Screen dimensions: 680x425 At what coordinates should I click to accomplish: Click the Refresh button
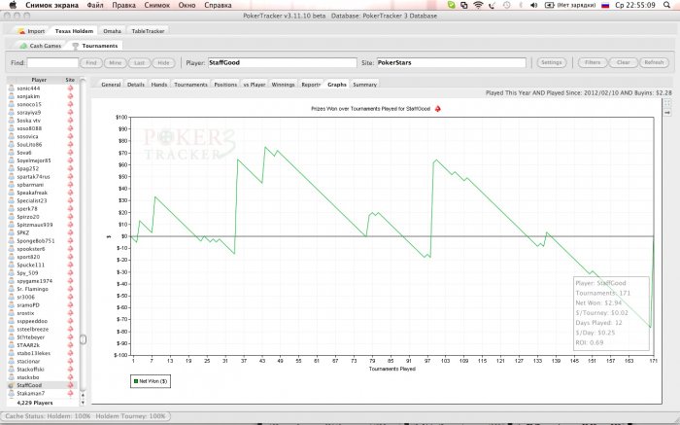pyautogui.click(x=654, y=62)
